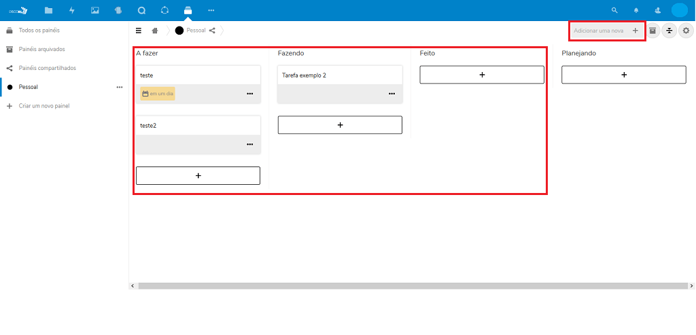This screenshot has width=696, height=335.
Task: Open the Contacts menu icon
Action: tap(657, 10)
